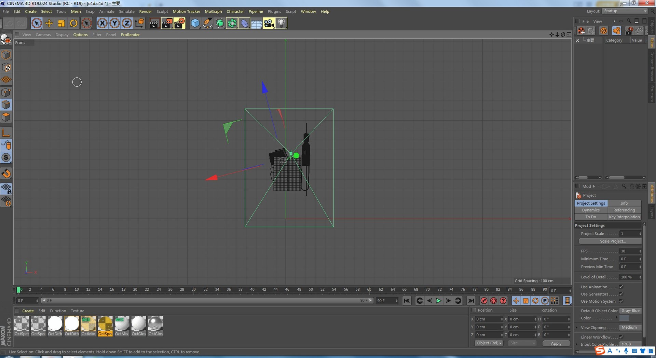
Task: Click Record Active Objects button
Action: (x=484, y=301)
